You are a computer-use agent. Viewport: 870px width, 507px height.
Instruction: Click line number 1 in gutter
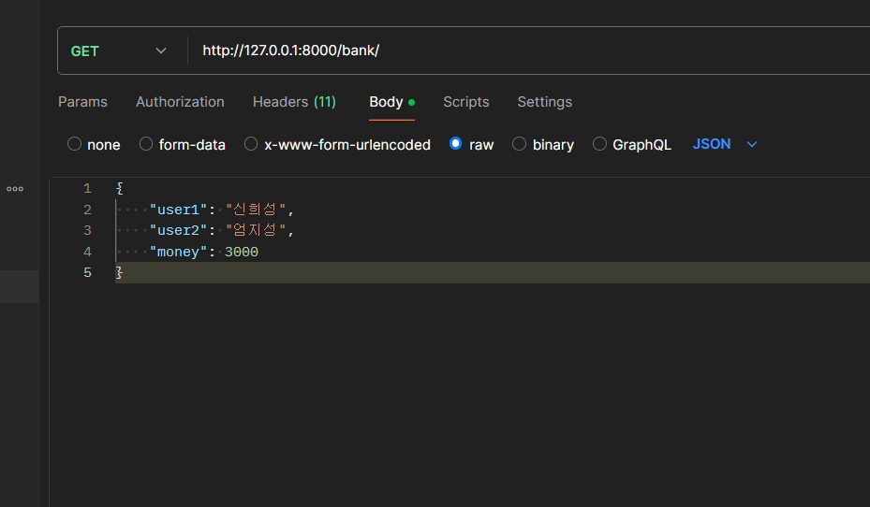click(87, 188)
